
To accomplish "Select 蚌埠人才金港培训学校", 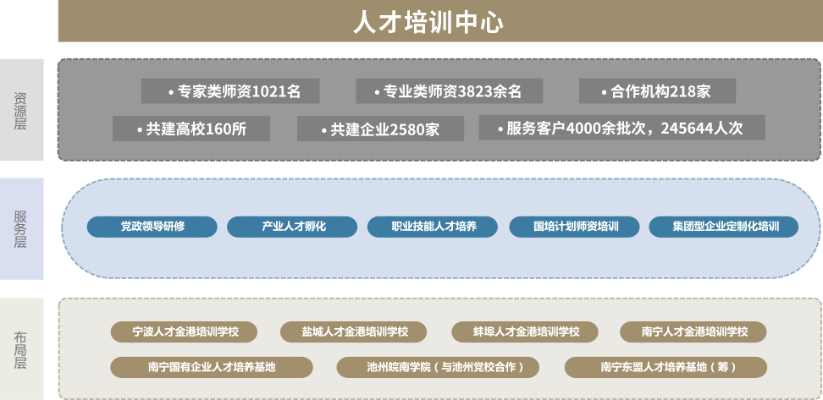I will click(525, 332).
